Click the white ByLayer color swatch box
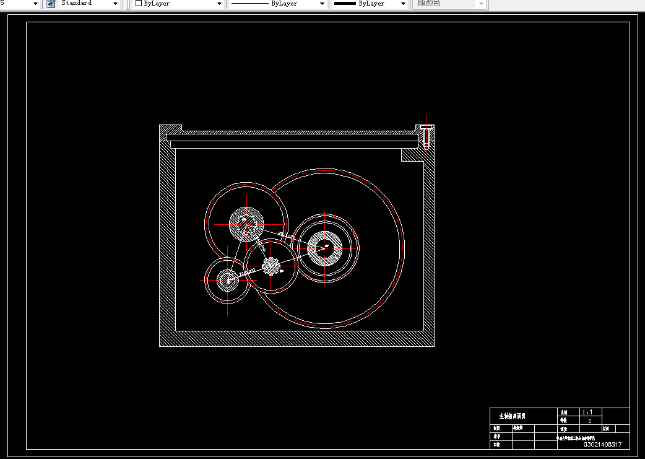The width and height of the screenshot is (645, 459). [139, 3]
